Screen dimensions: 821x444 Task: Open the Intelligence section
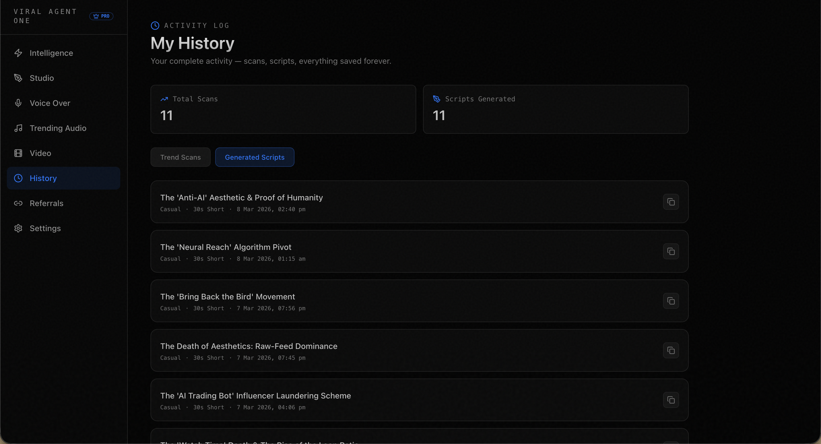[x=63, y=53]
